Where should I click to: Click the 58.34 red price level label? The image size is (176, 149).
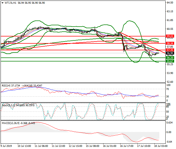(x=170, y=43)
